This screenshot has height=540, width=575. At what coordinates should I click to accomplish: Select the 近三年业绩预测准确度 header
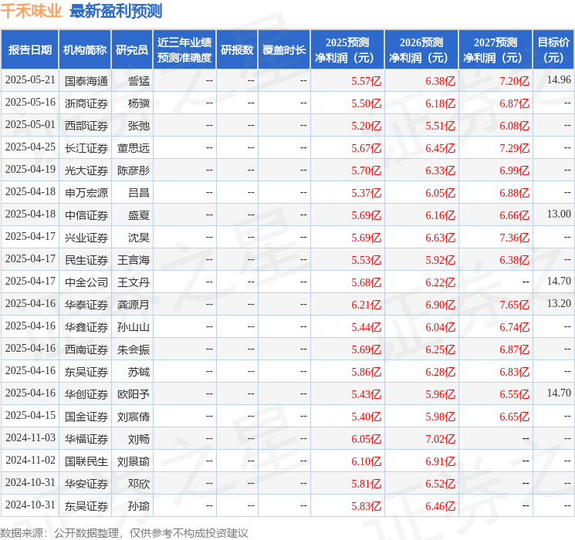coord(184,50)
